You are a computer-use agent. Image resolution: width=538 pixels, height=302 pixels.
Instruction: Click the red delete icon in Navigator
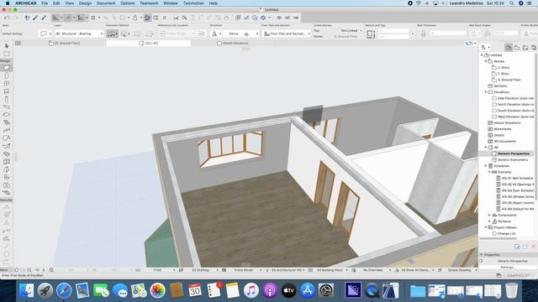pyautogui.click(x=534, y=247)
